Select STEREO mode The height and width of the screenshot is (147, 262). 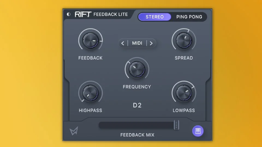[x=154, y=17]
